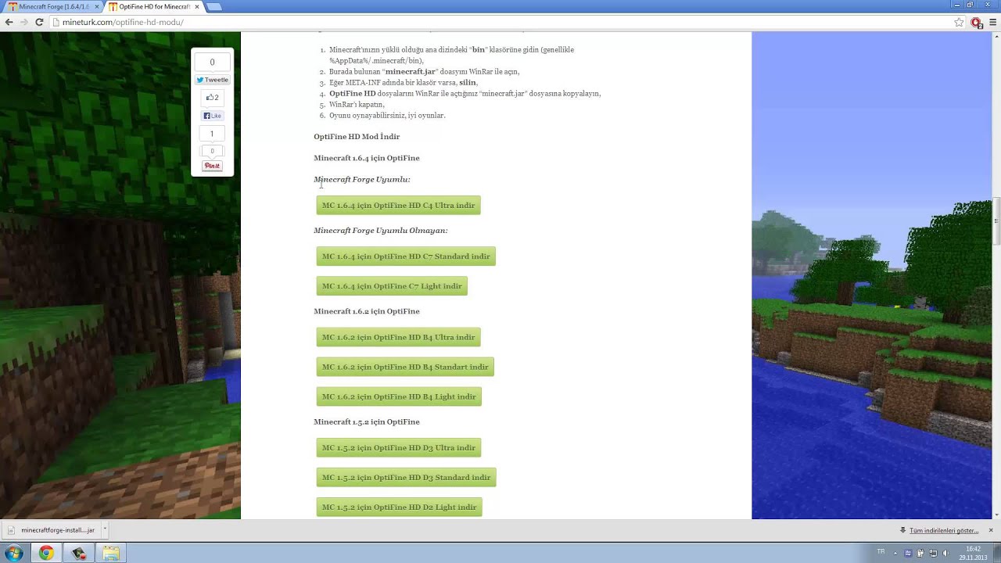Screen dimensions: 1001x563
Task: Click 'Minecraft Forge Uyumlu:' text
Action: click(x=362, y=180)
